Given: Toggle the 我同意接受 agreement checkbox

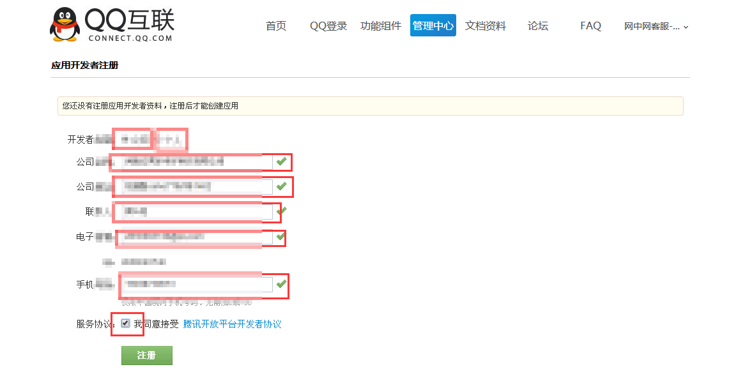Looking at the screenshot, I should click(125, 324).
